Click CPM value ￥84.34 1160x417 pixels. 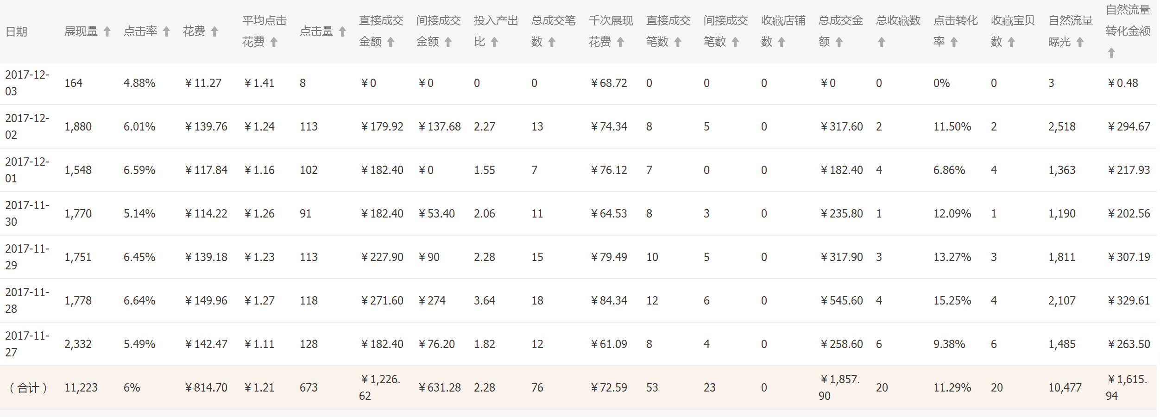click(x=609, y=300)
